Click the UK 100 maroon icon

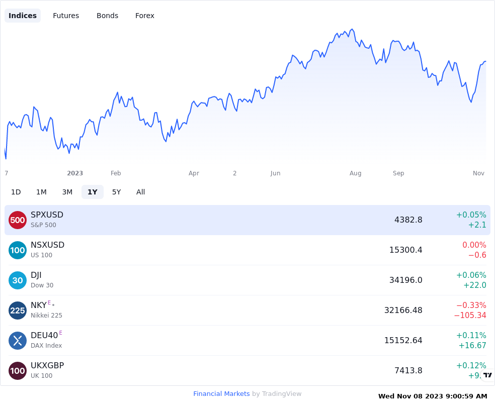coord(18,371)
